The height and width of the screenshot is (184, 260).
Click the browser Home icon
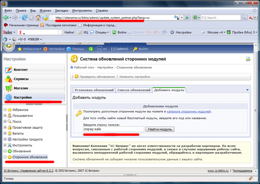38,17
